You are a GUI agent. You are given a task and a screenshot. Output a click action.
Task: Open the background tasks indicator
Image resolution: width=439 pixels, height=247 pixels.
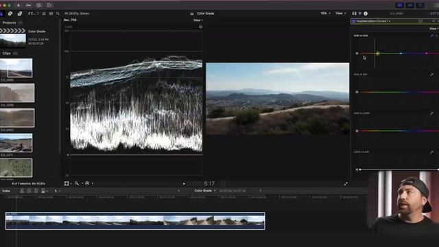(x=38, y=5)
